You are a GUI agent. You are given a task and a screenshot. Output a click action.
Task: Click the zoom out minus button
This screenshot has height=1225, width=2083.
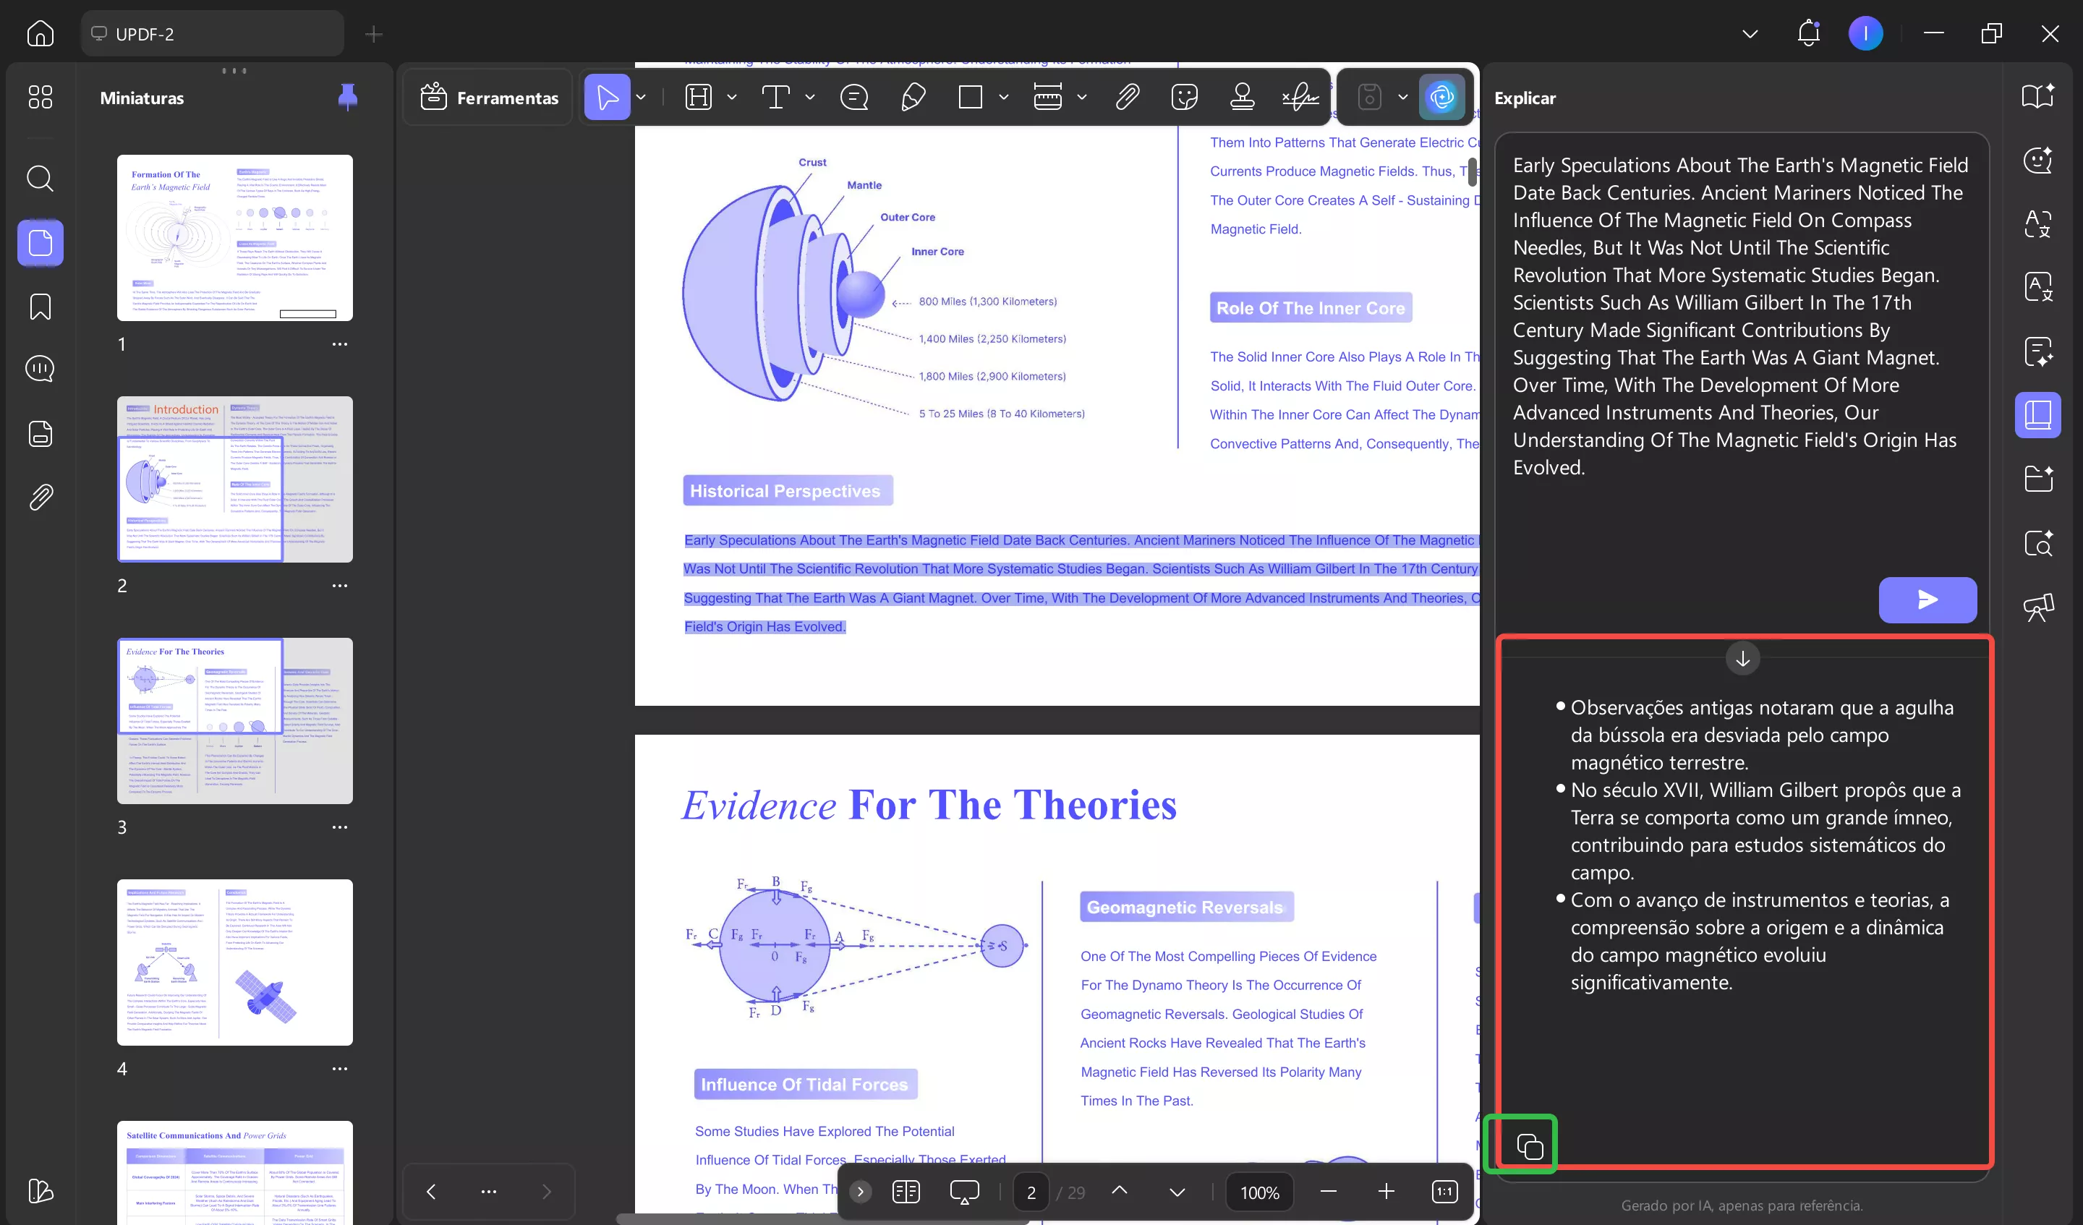coord(1329,1191)
